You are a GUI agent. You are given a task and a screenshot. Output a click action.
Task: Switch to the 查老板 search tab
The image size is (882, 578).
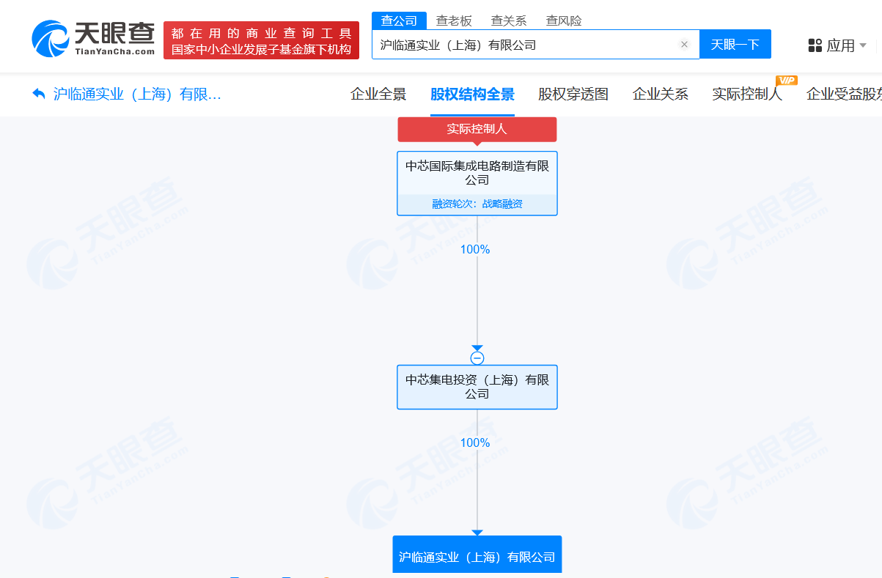coord(454,21)
